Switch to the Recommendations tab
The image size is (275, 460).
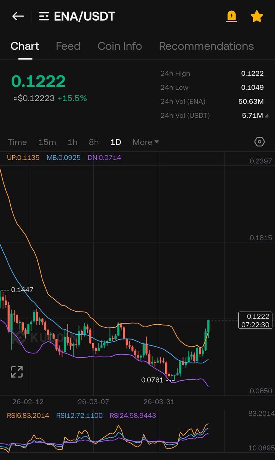click(x=206, y=46)
